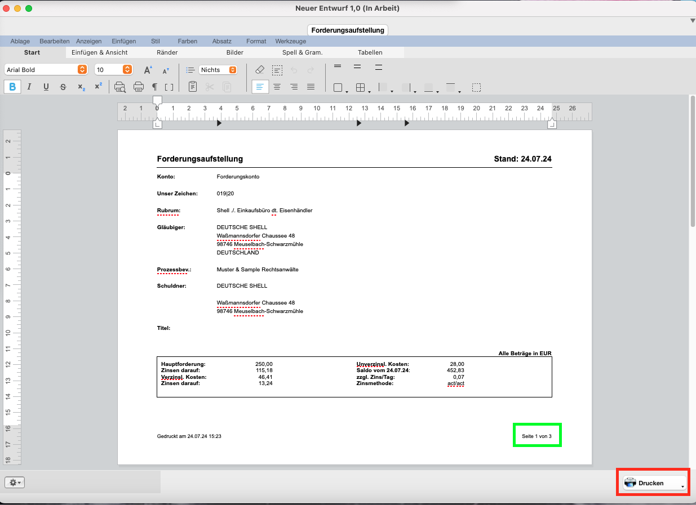
Task: Toggle left alignment button
Action: (x=260, y=87)
